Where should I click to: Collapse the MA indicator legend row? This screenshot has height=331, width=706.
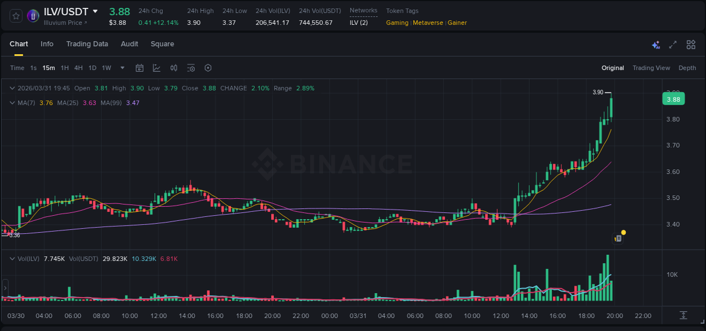[x=12, y=103]
